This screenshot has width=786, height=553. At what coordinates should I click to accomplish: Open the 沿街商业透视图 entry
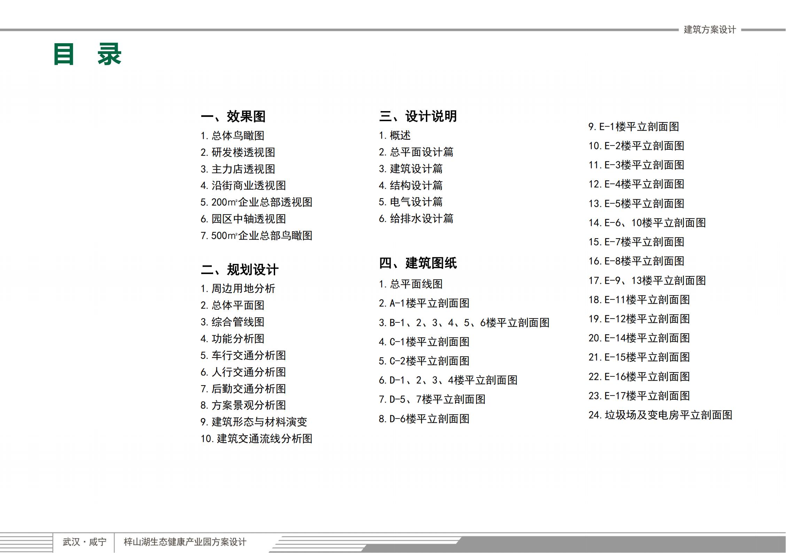pos(243,185)
